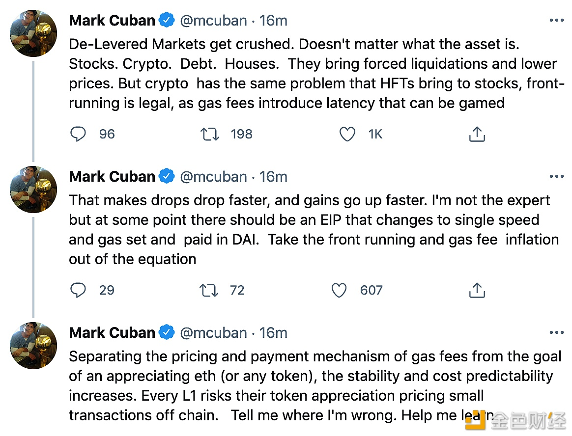Open Mark Cuban name link on first tweet

point(112,21)
